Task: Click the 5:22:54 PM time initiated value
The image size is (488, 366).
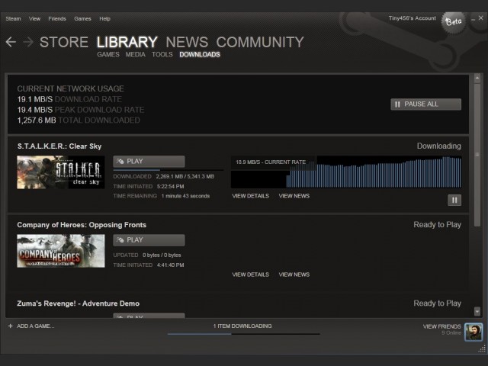Action: coord(170,186)
